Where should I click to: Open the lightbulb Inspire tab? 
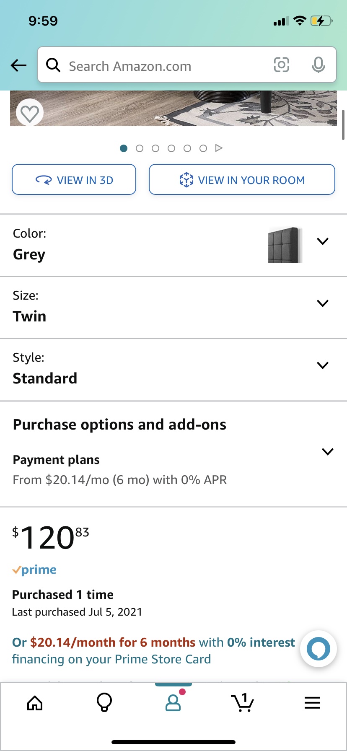tap(104, 703)
